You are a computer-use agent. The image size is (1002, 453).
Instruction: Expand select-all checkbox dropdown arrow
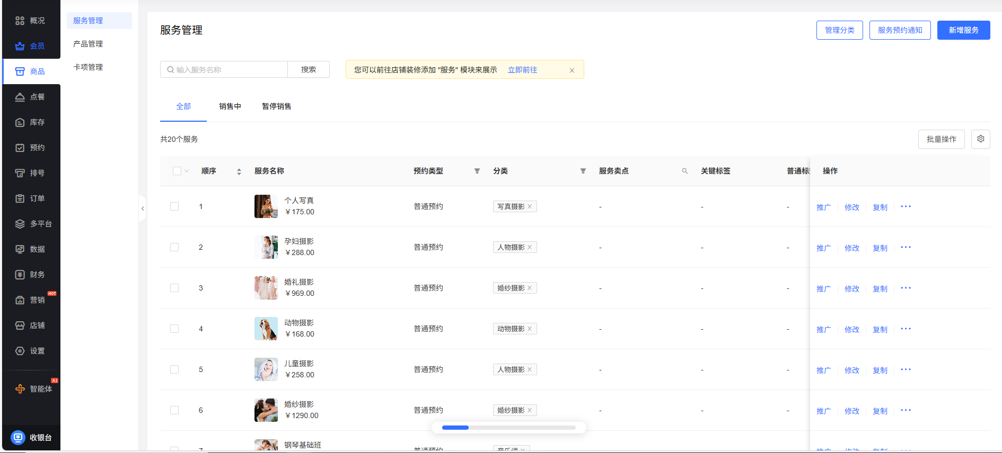tap(187, 171)
